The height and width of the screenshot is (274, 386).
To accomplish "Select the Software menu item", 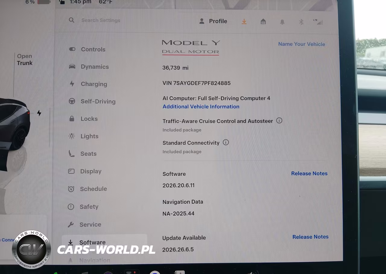I will coord(104,242).
